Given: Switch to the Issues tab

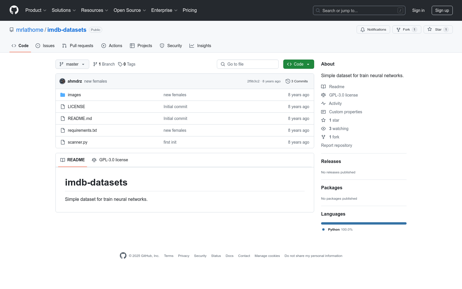Looking at the screenshot, I should pos(45,46).
